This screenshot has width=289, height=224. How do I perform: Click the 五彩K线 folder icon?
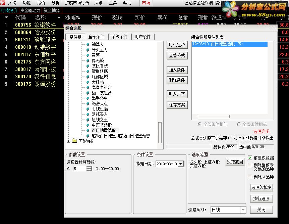(x=75, y=141)
